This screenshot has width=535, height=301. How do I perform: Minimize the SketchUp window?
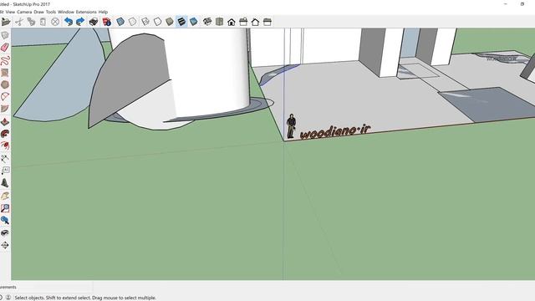506,4
